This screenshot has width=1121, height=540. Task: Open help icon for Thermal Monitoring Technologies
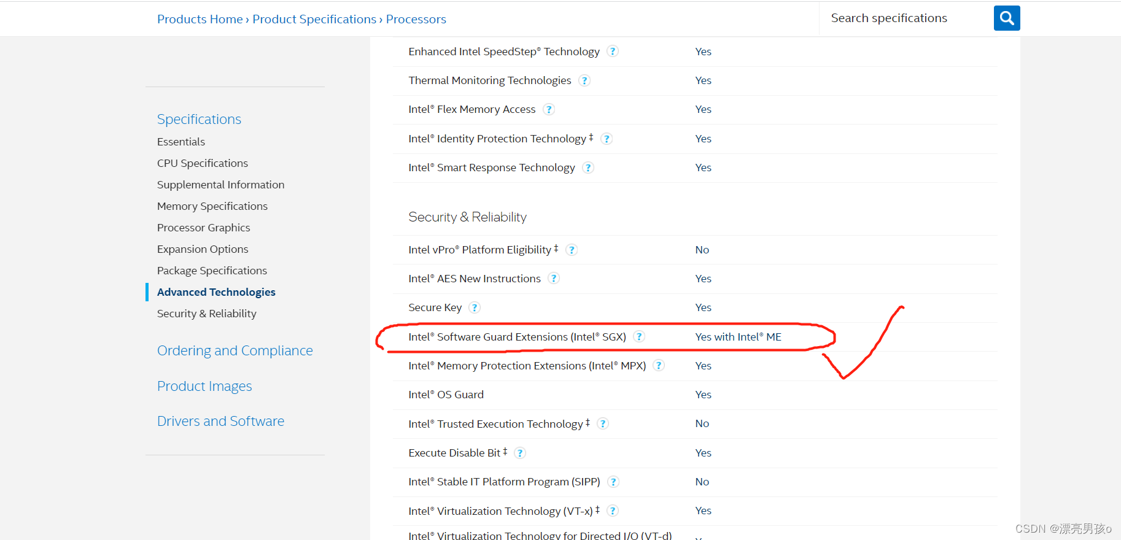pyautogui.click(x=584, y=80)
